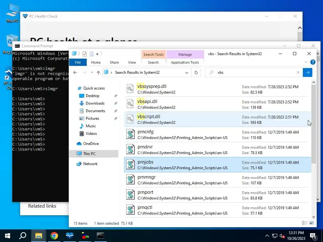Show hidden system tray icons
323x242 pixels.
click(267, 236)
